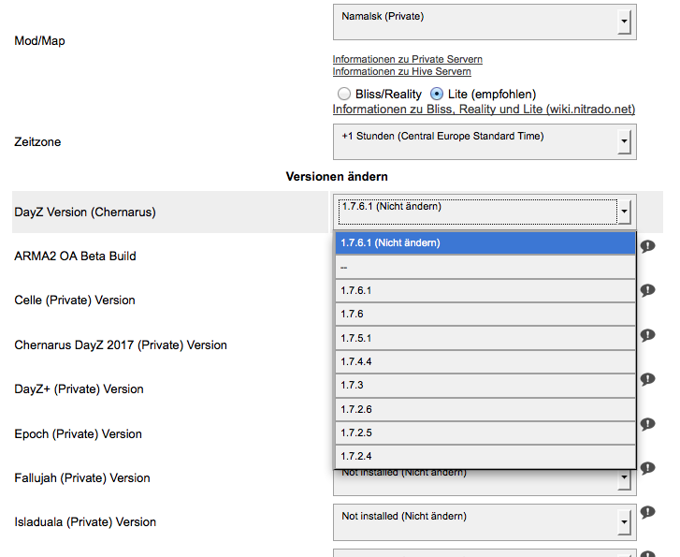Image resolution: width=680 pixels, height=557 pixels.
Task: Click info bubble icon for Epoch (Private) Version
Action: [647, 424]
